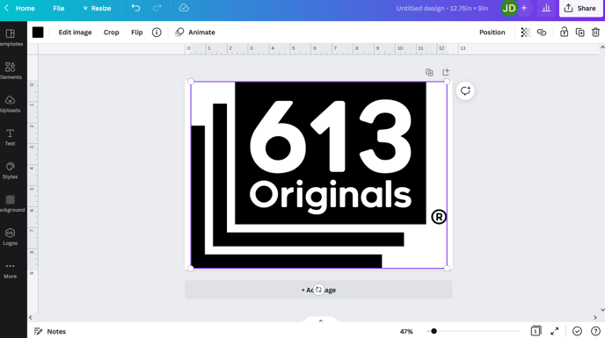Viewport: 605px width, 338px height.
Task: Redo the last action
Action: (x=157, y=8)
